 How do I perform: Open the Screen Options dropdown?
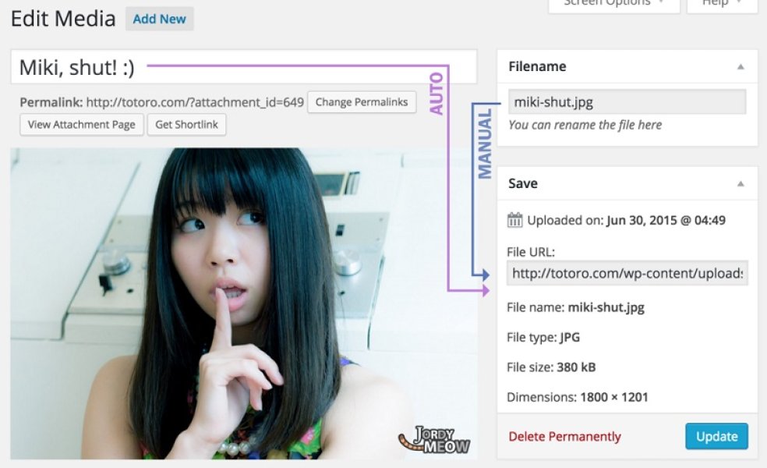(x=614, y=4)
